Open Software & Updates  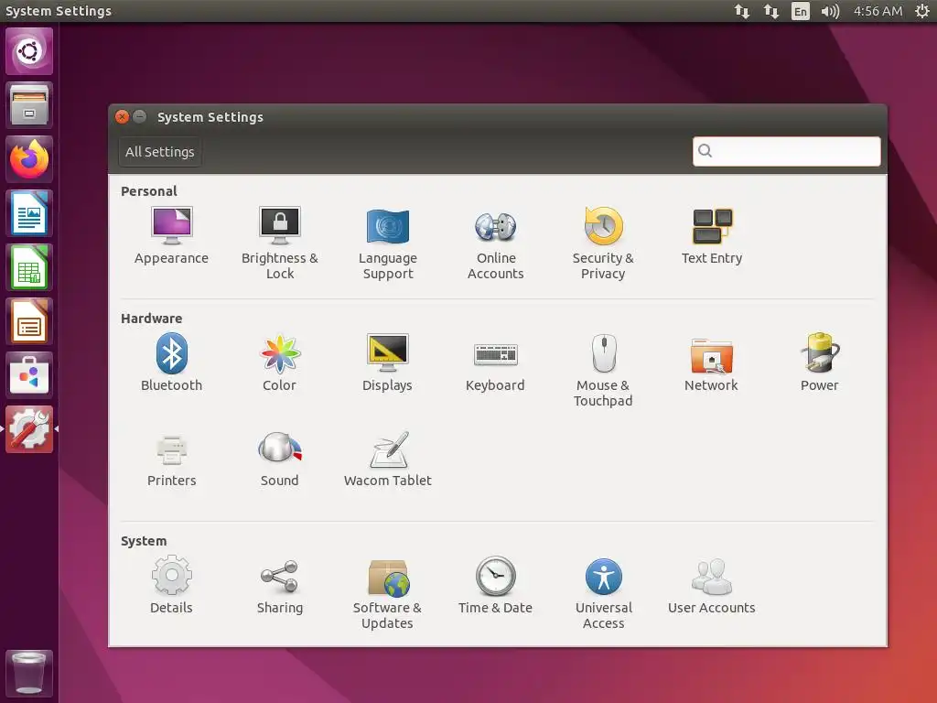(387, 593)
